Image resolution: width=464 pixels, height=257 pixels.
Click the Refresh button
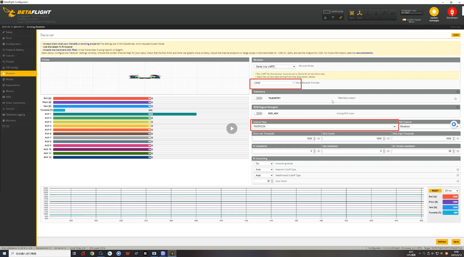coord(442,242)
